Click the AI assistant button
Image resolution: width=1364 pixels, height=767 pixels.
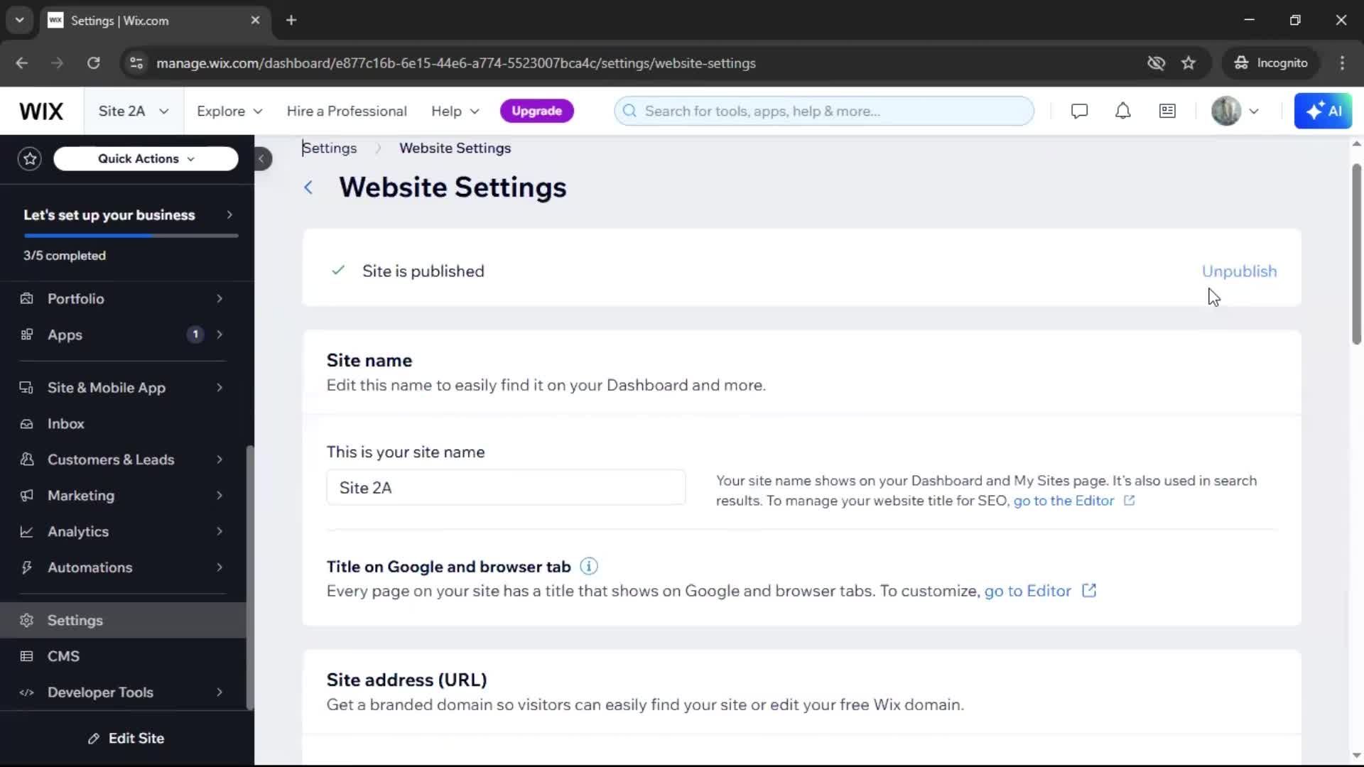point(1323,111)
